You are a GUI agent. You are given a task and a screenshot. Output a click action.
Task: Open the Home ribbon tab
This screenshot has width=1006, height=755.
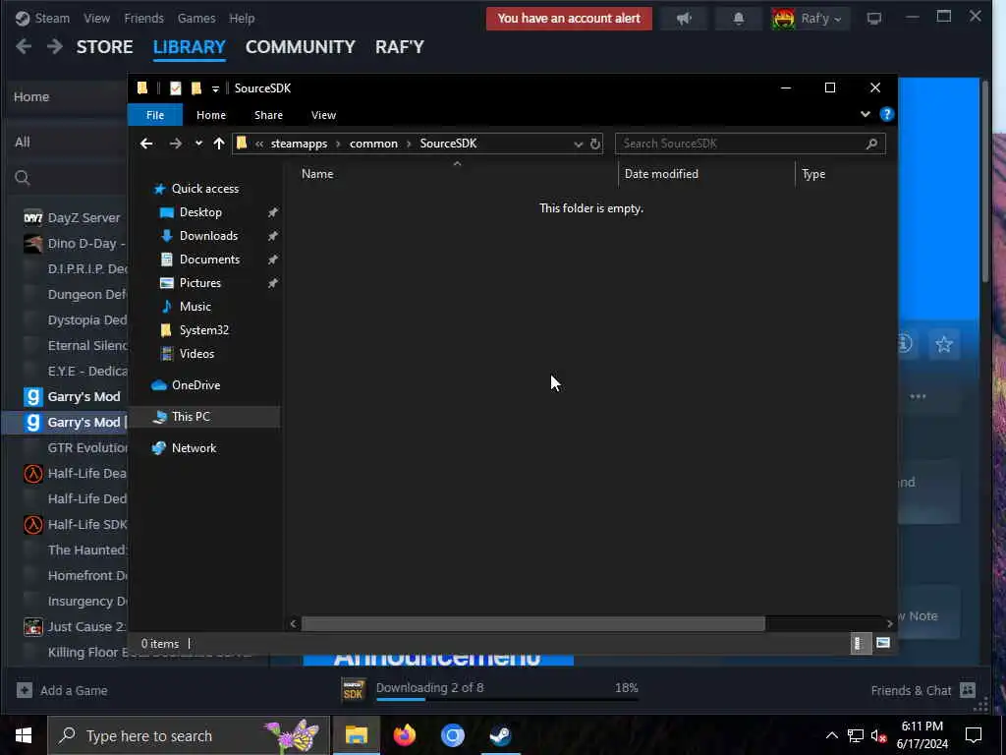211,115
